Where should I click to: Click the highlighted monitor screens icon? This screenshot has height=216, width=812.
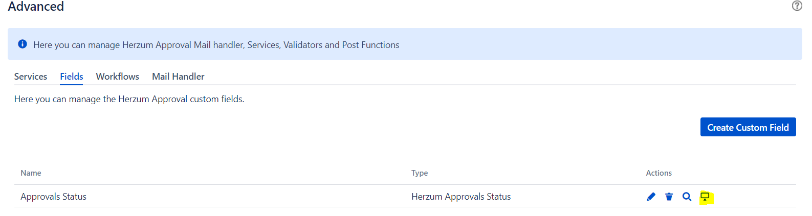[705, 197]
